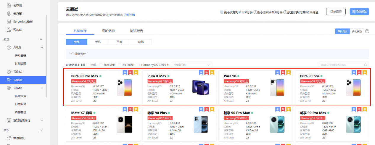Screen dimensions: 375x145
Task: Open the 了解详情 link
Action: (x=129, y=15)
